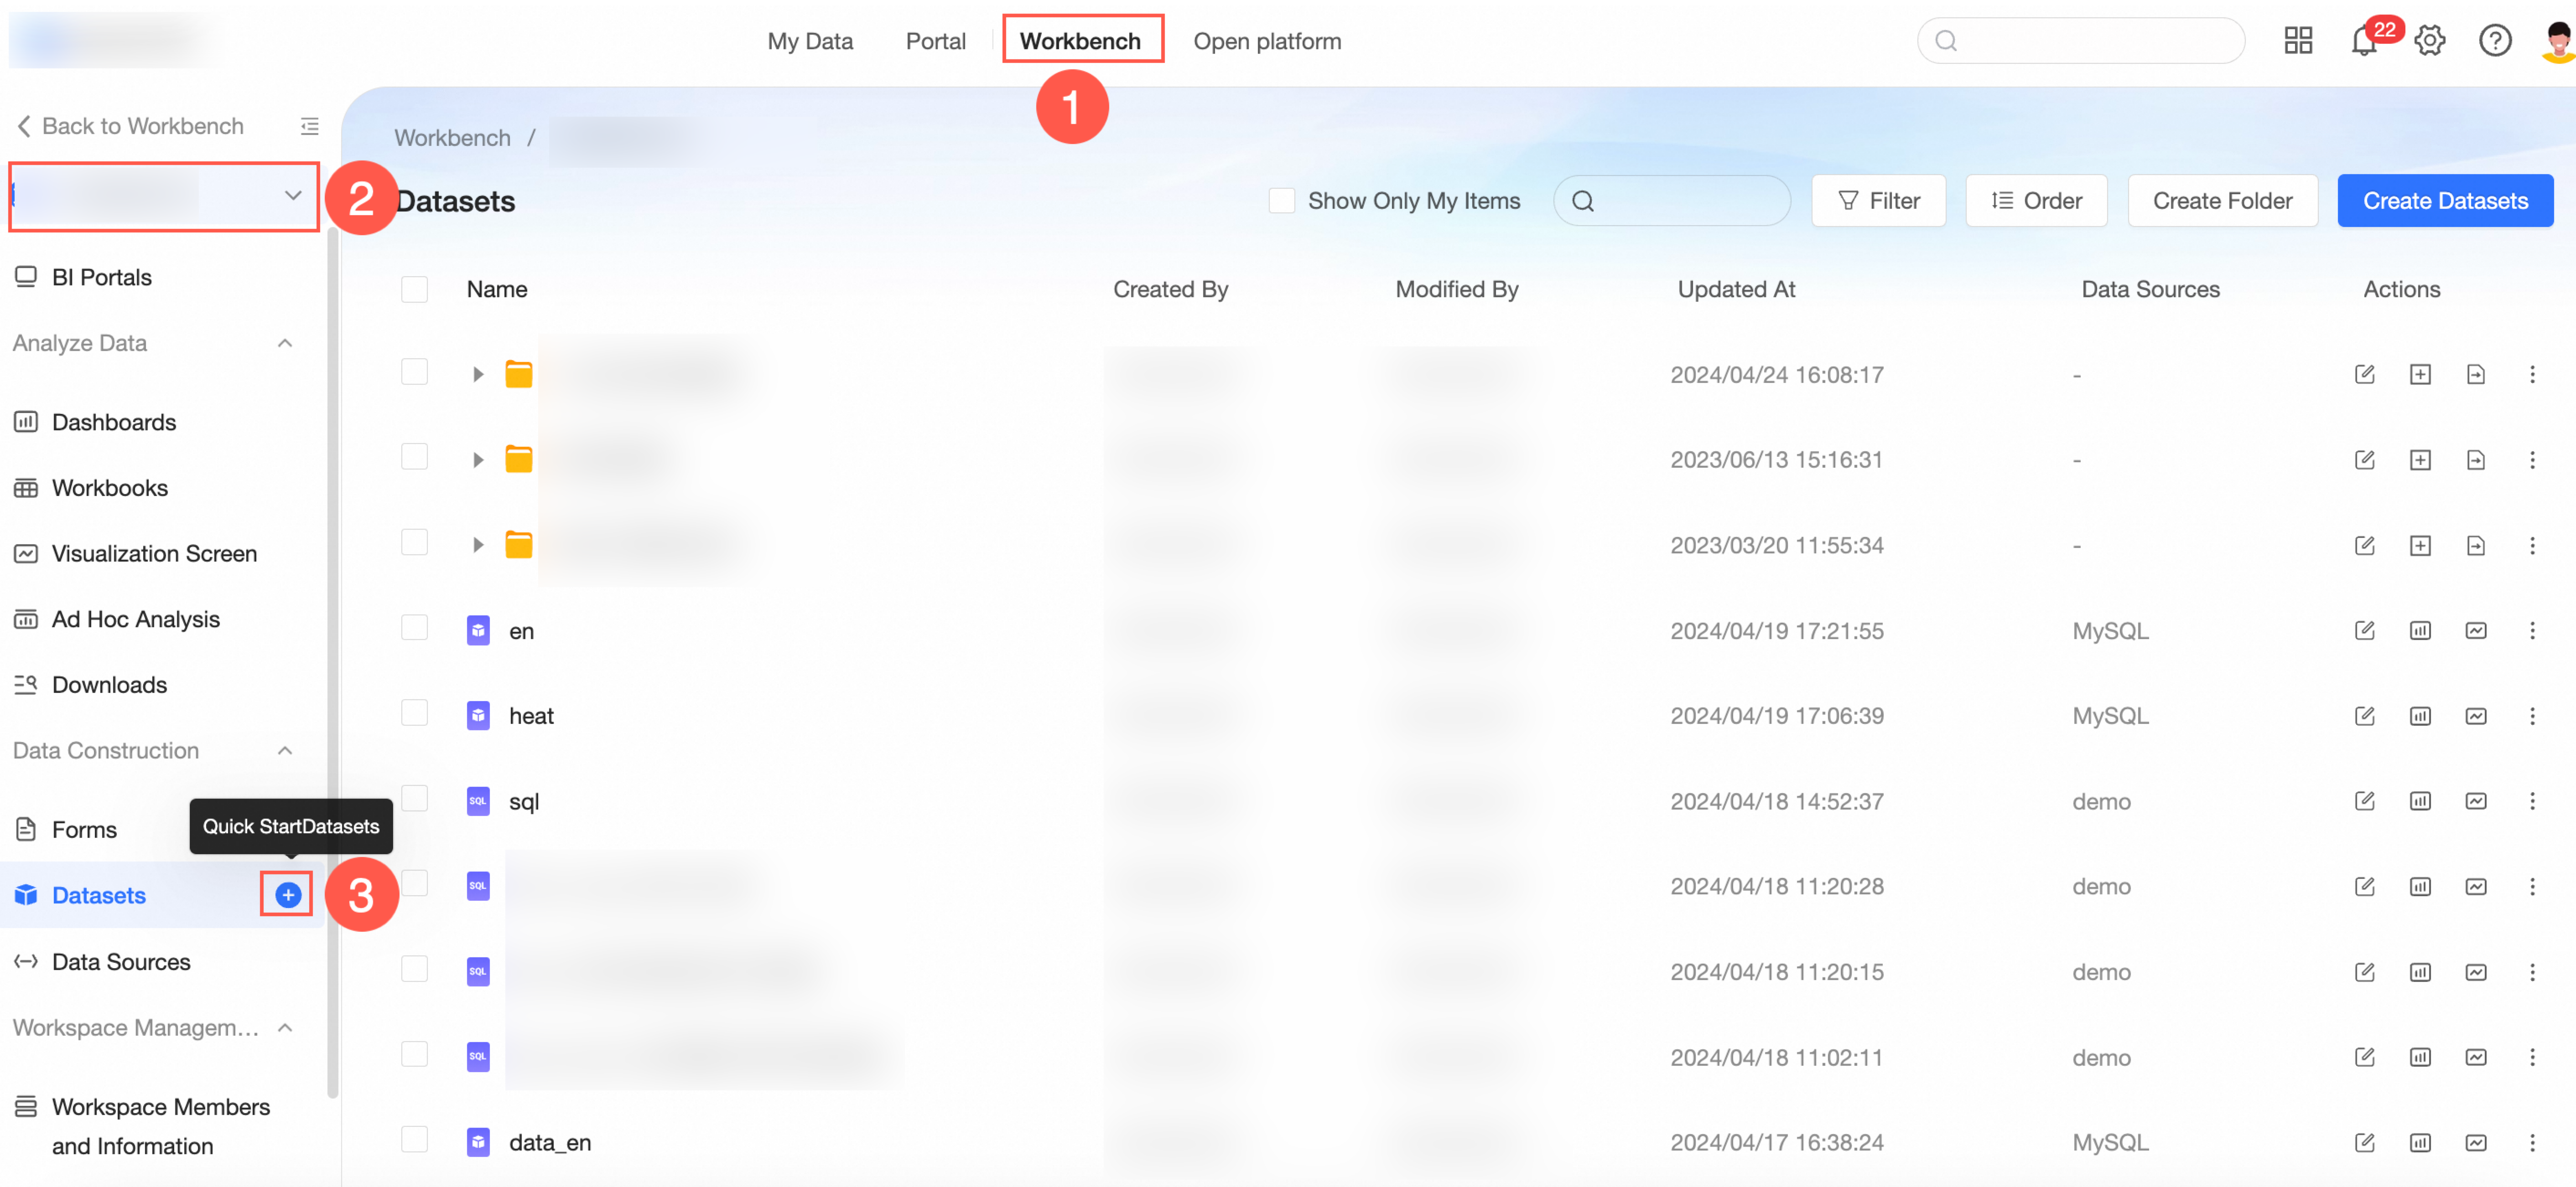Click the Quick Start Datasets plus icon

pos(287,894)
